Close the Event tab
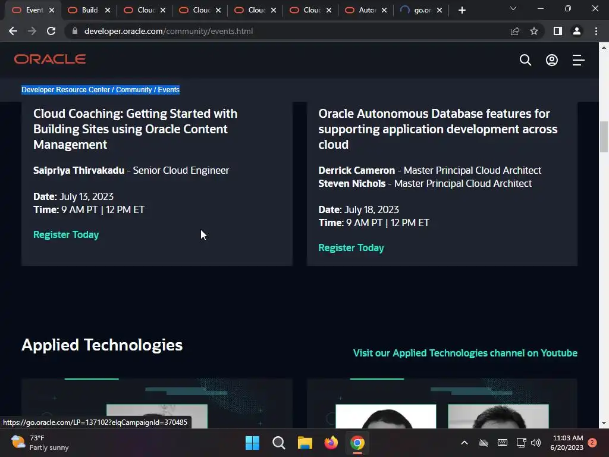The height and width of the screenshot is (457, 609). tap(52, 10)
